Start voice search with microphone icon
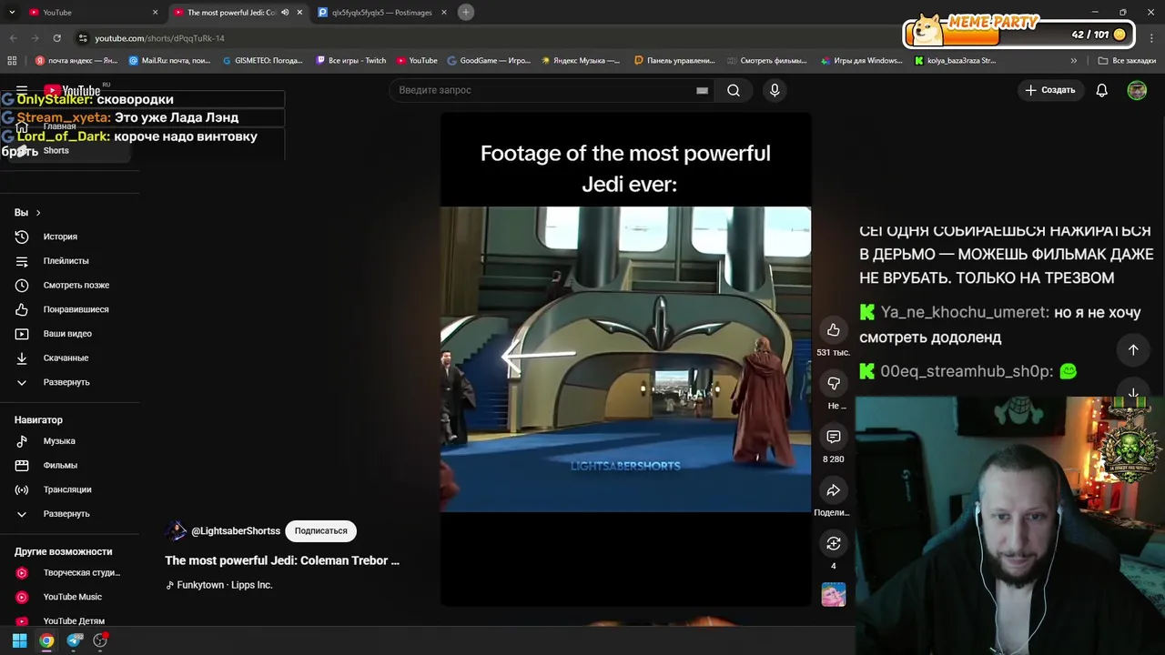 coord(775,90)
